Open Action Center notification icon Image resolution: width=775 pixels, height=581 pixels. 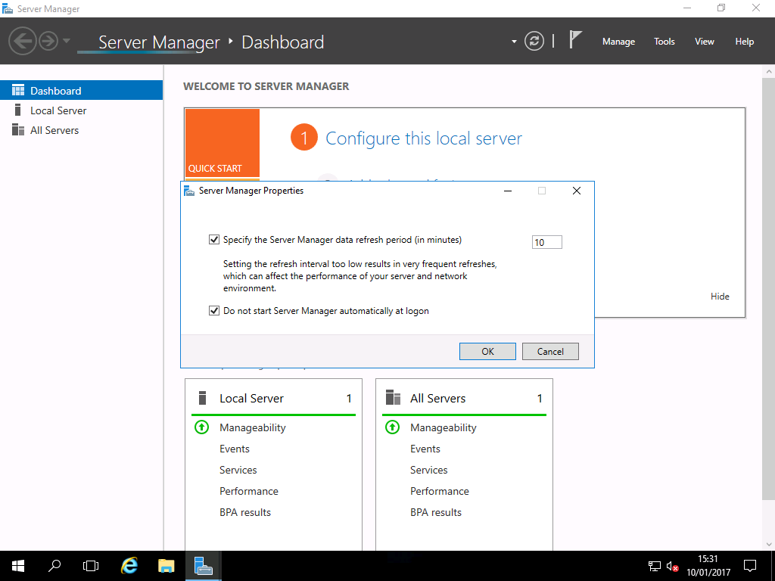(x=750, y=566)
